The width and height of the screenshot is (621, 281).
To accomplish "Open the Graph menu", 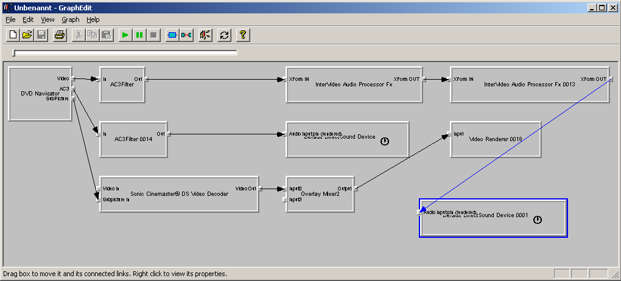I will coord(70,19).
